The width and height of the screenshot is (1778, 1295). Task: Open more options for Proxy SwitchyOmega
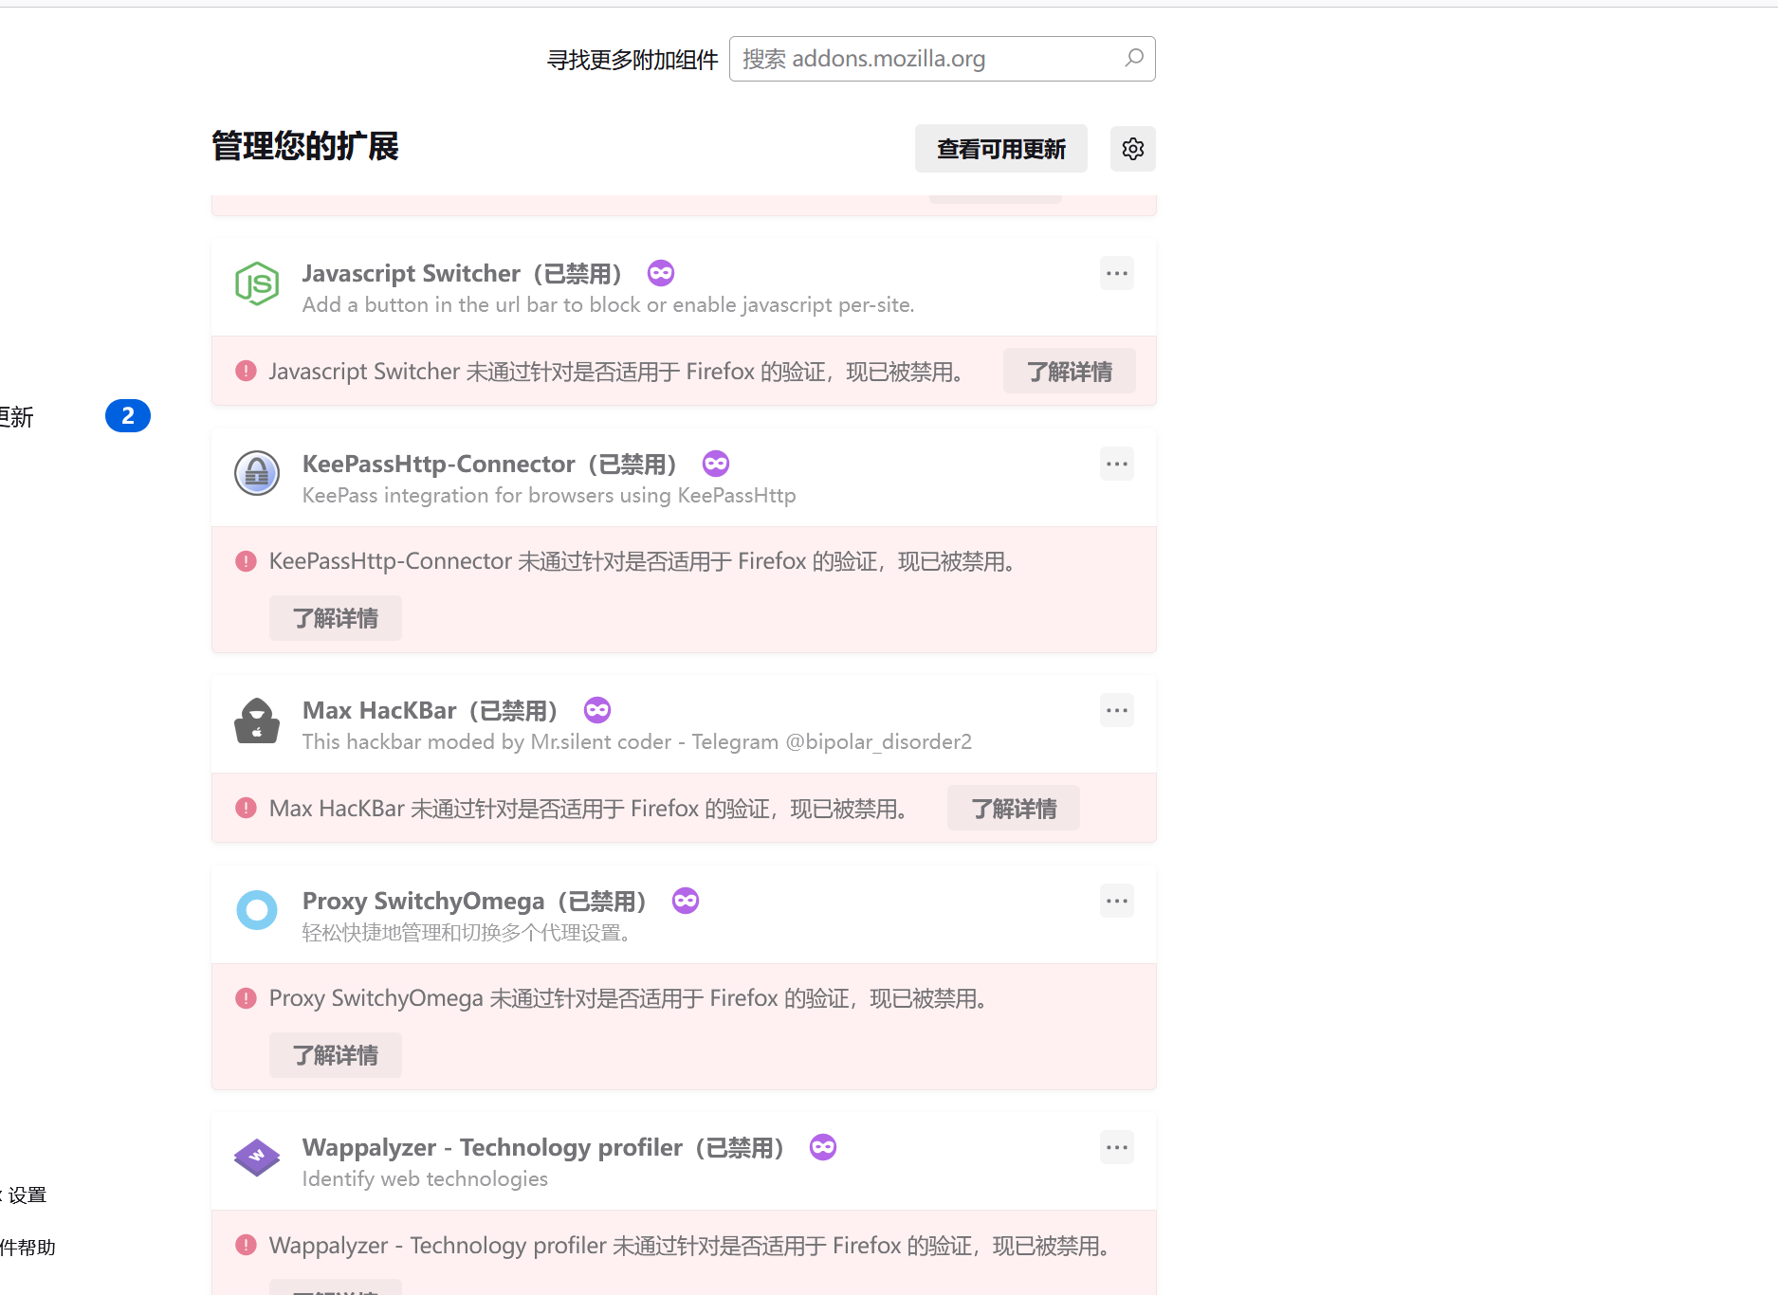(1117, 901)
